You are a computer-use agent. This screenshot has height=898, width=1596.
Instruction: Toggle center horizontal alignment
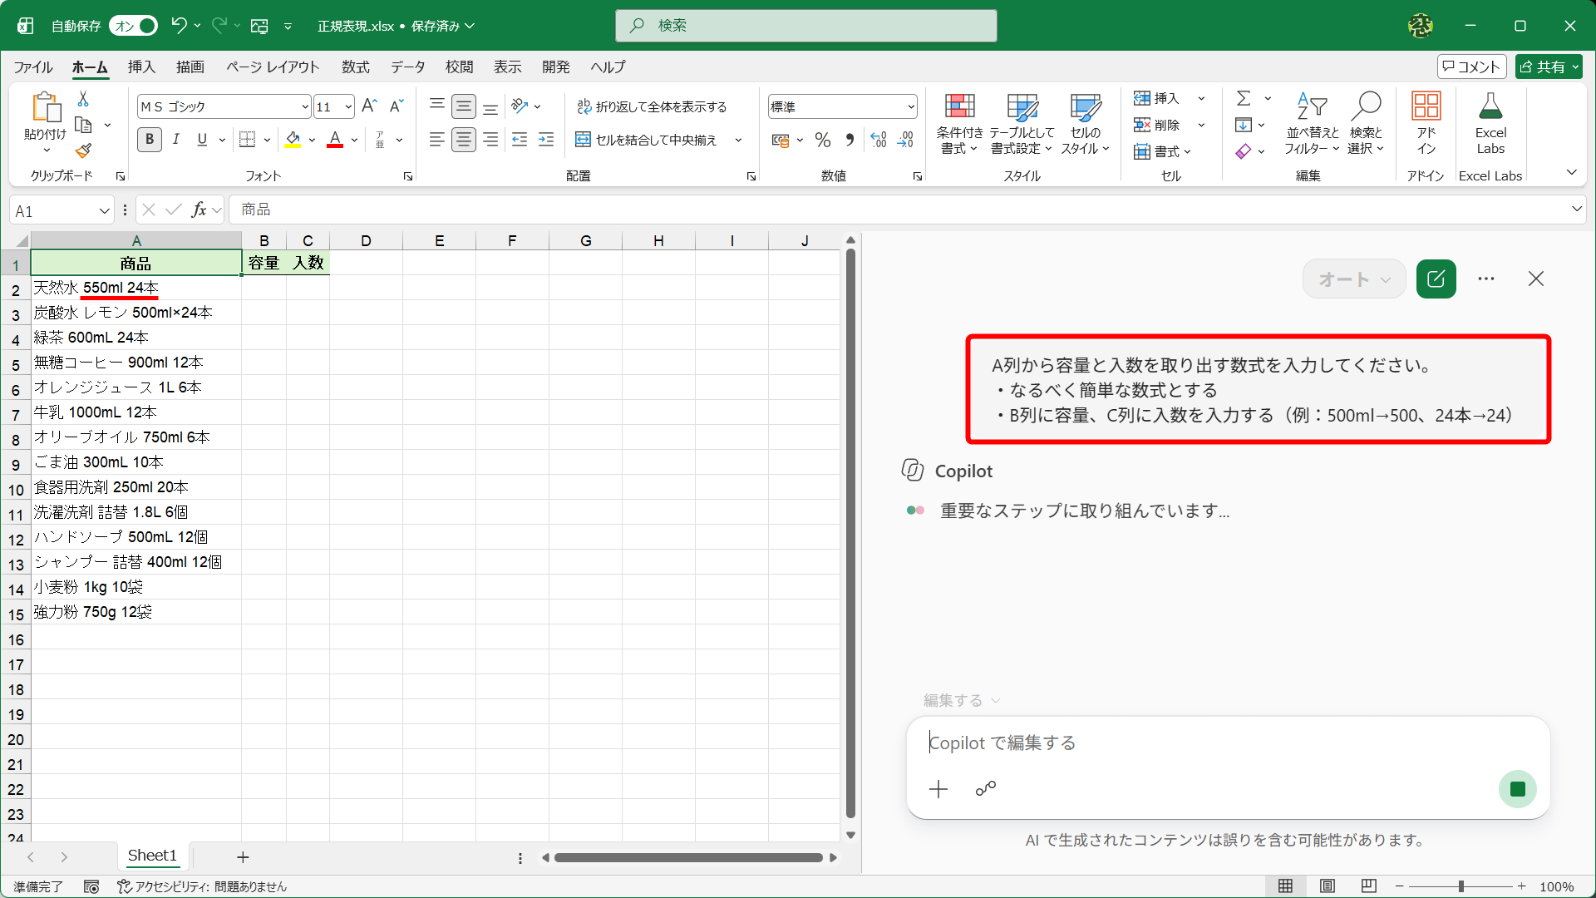tap(464, 140)
